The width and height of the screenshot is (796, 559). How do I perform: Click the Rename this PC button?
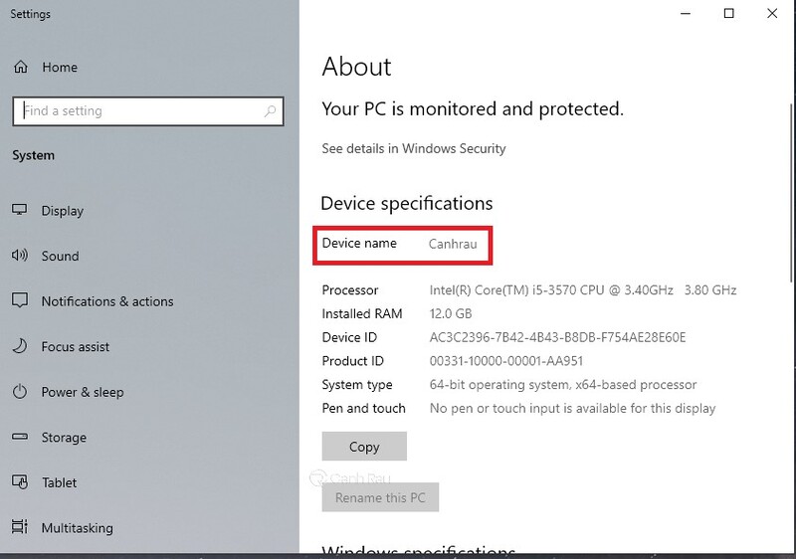(380, 497)
